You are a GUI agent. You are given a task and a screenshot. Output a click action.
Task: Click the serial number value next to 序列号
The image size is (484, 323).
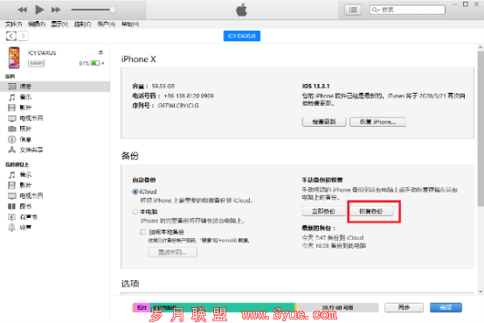pos(178,106)
